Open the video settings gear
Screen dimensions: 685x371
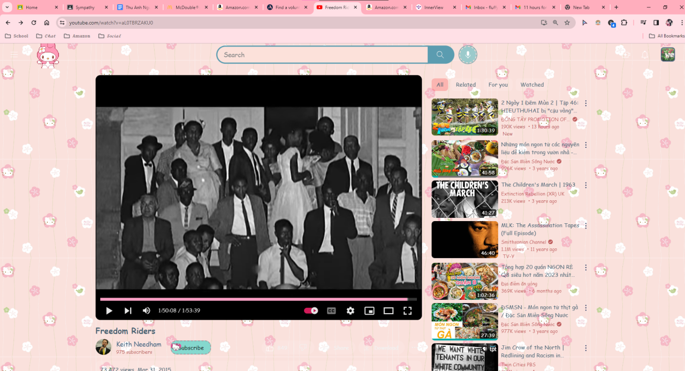pos(351,311)
